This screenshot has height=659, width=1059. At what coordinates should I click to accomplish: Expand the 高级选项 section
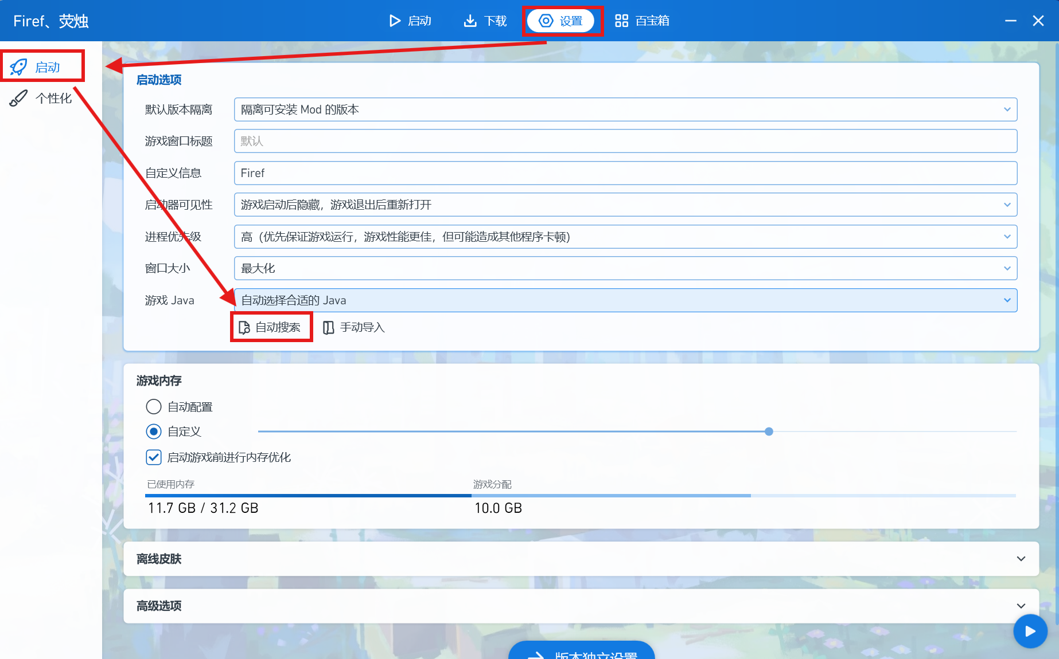coord(581,606)
